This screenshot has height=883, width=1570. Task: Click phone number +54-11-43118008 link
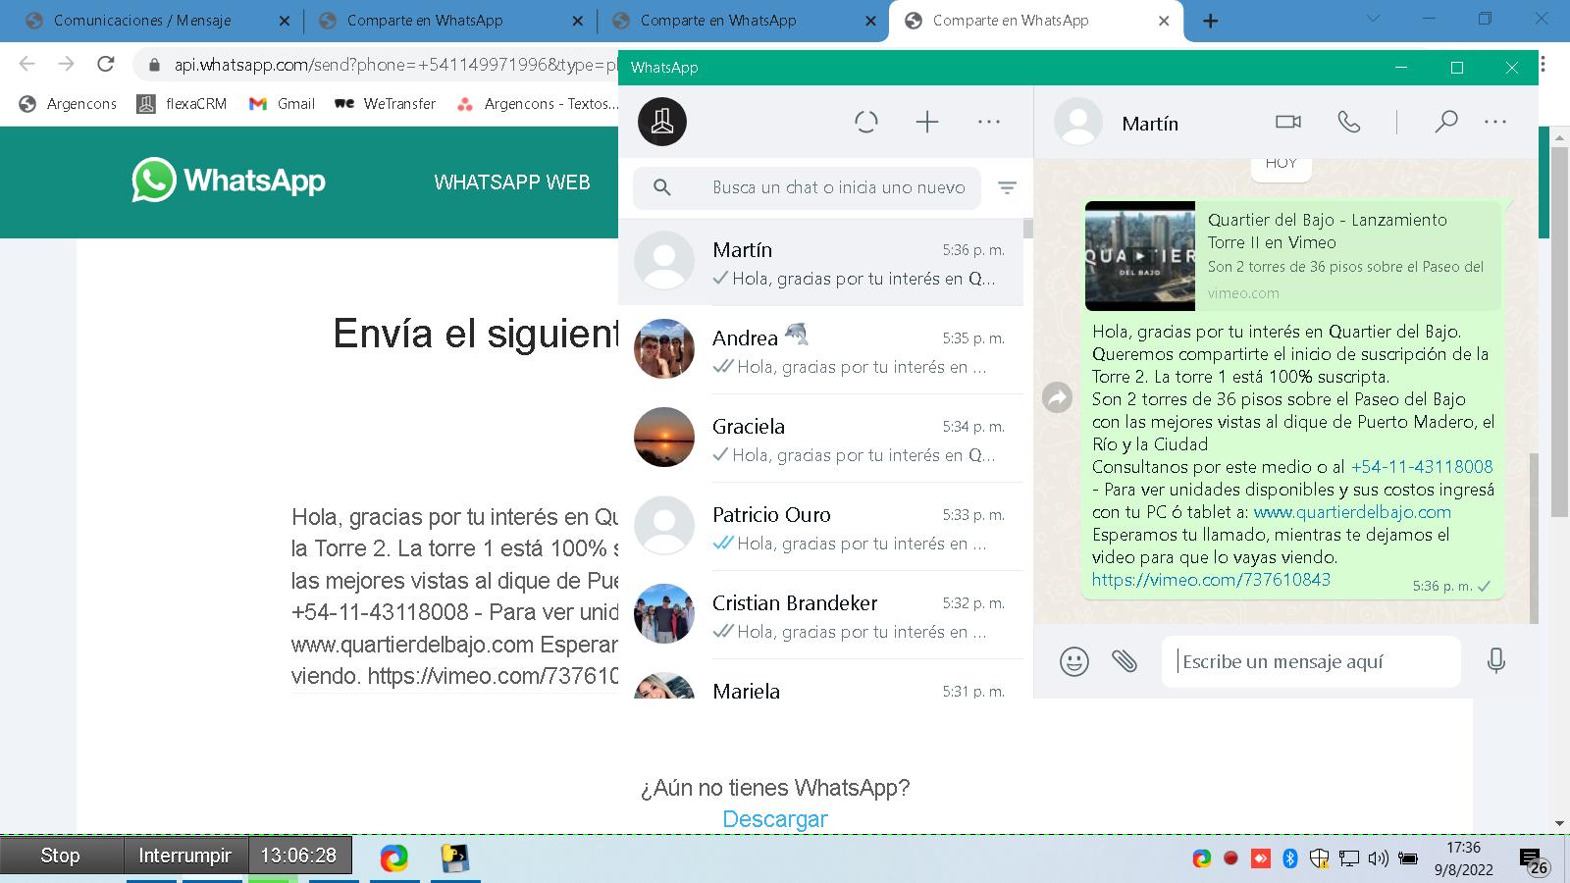click(x=1422, y=467)
